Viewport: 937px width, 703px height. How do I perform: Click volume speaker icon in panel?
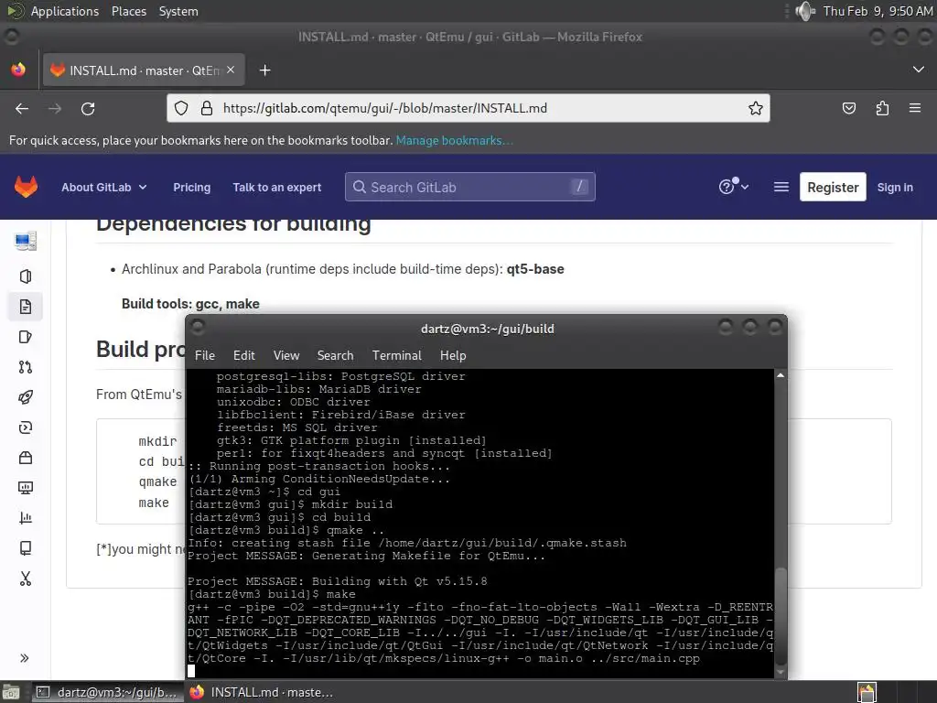point(805,11)
